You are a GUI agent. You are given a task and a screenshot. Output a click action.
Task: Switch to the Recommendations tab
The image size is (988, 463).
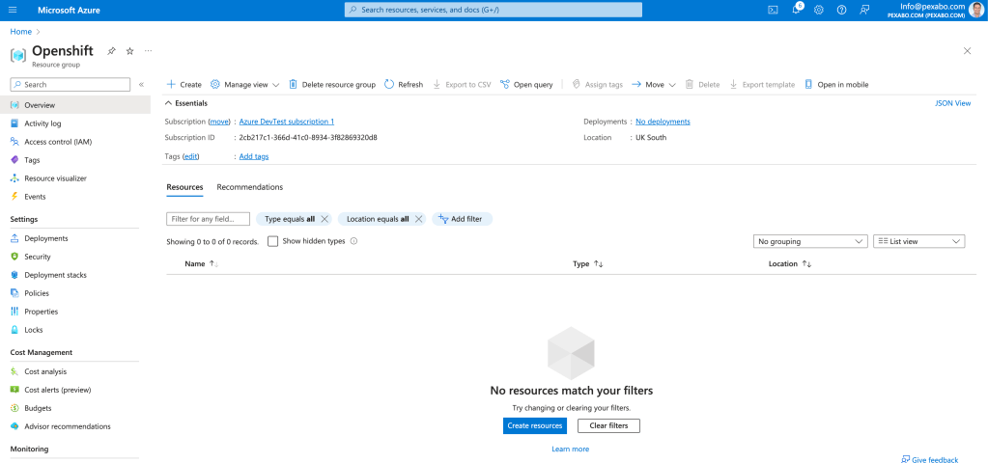coord(249,187)
